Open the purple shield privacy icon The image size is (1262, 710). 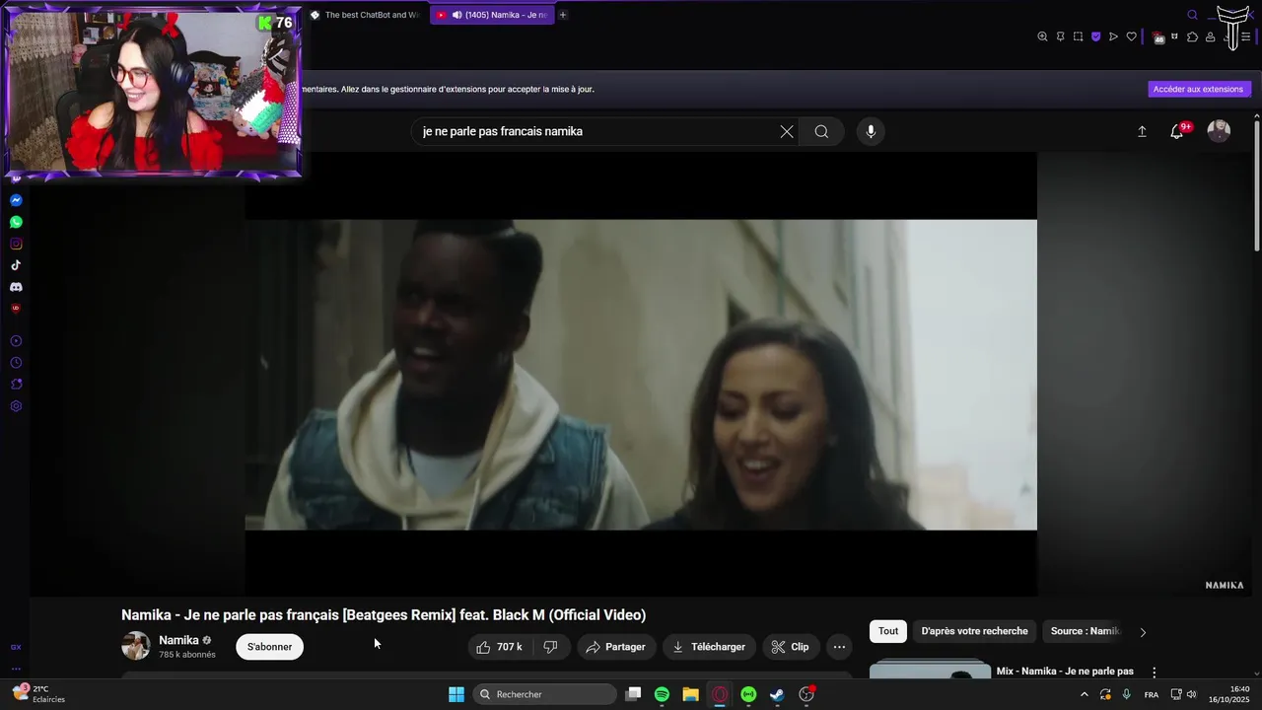(1095, 36)
